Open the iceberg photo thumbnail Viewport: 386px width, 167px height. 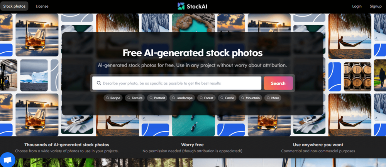point(34,75)
